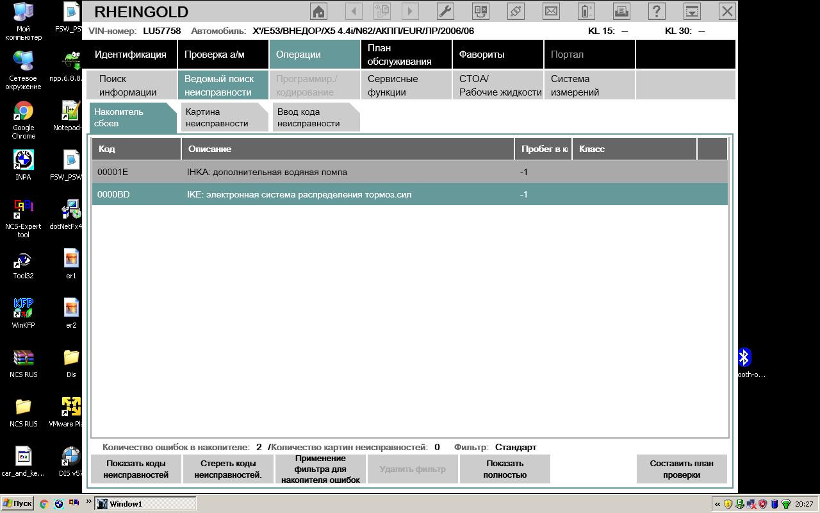The image size is (820, 513).
Task: Select the Dis folder on desktop
Action: pyautogui.click(x=71, y=363)
